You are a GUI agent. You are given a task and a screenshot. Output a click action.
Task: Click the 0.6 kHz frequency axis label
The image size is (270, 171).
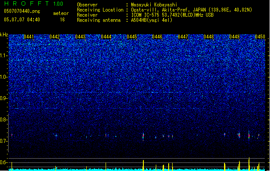[4, 162]
